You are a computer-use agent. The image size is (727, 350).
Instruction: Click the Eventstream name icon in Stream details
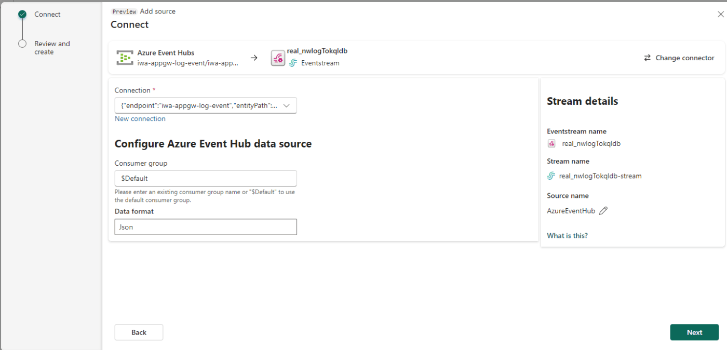pos(551,144)
